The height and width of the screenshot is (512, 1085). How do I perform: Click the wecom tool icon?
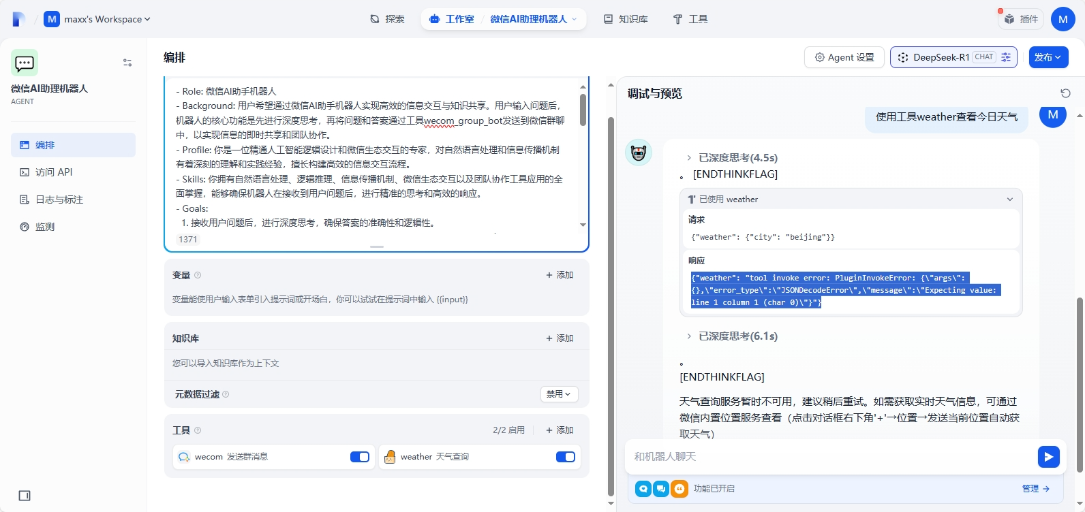(x=184, y=457)
